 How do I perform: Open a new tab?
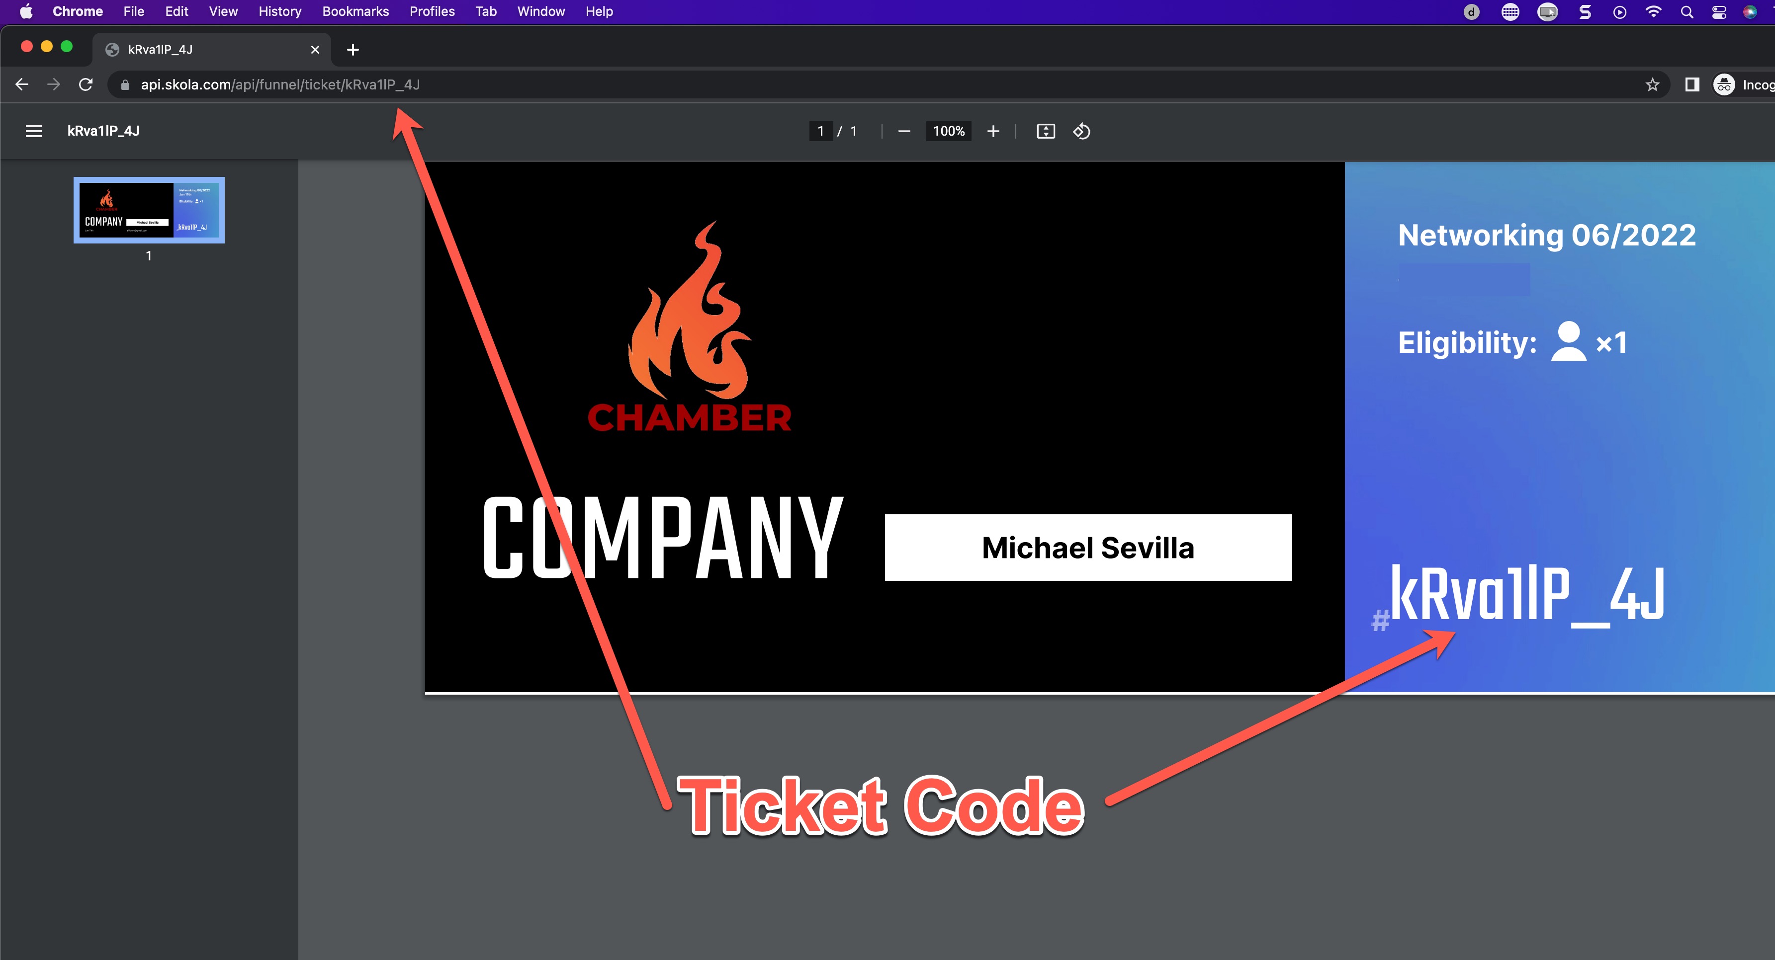[353, 50]
